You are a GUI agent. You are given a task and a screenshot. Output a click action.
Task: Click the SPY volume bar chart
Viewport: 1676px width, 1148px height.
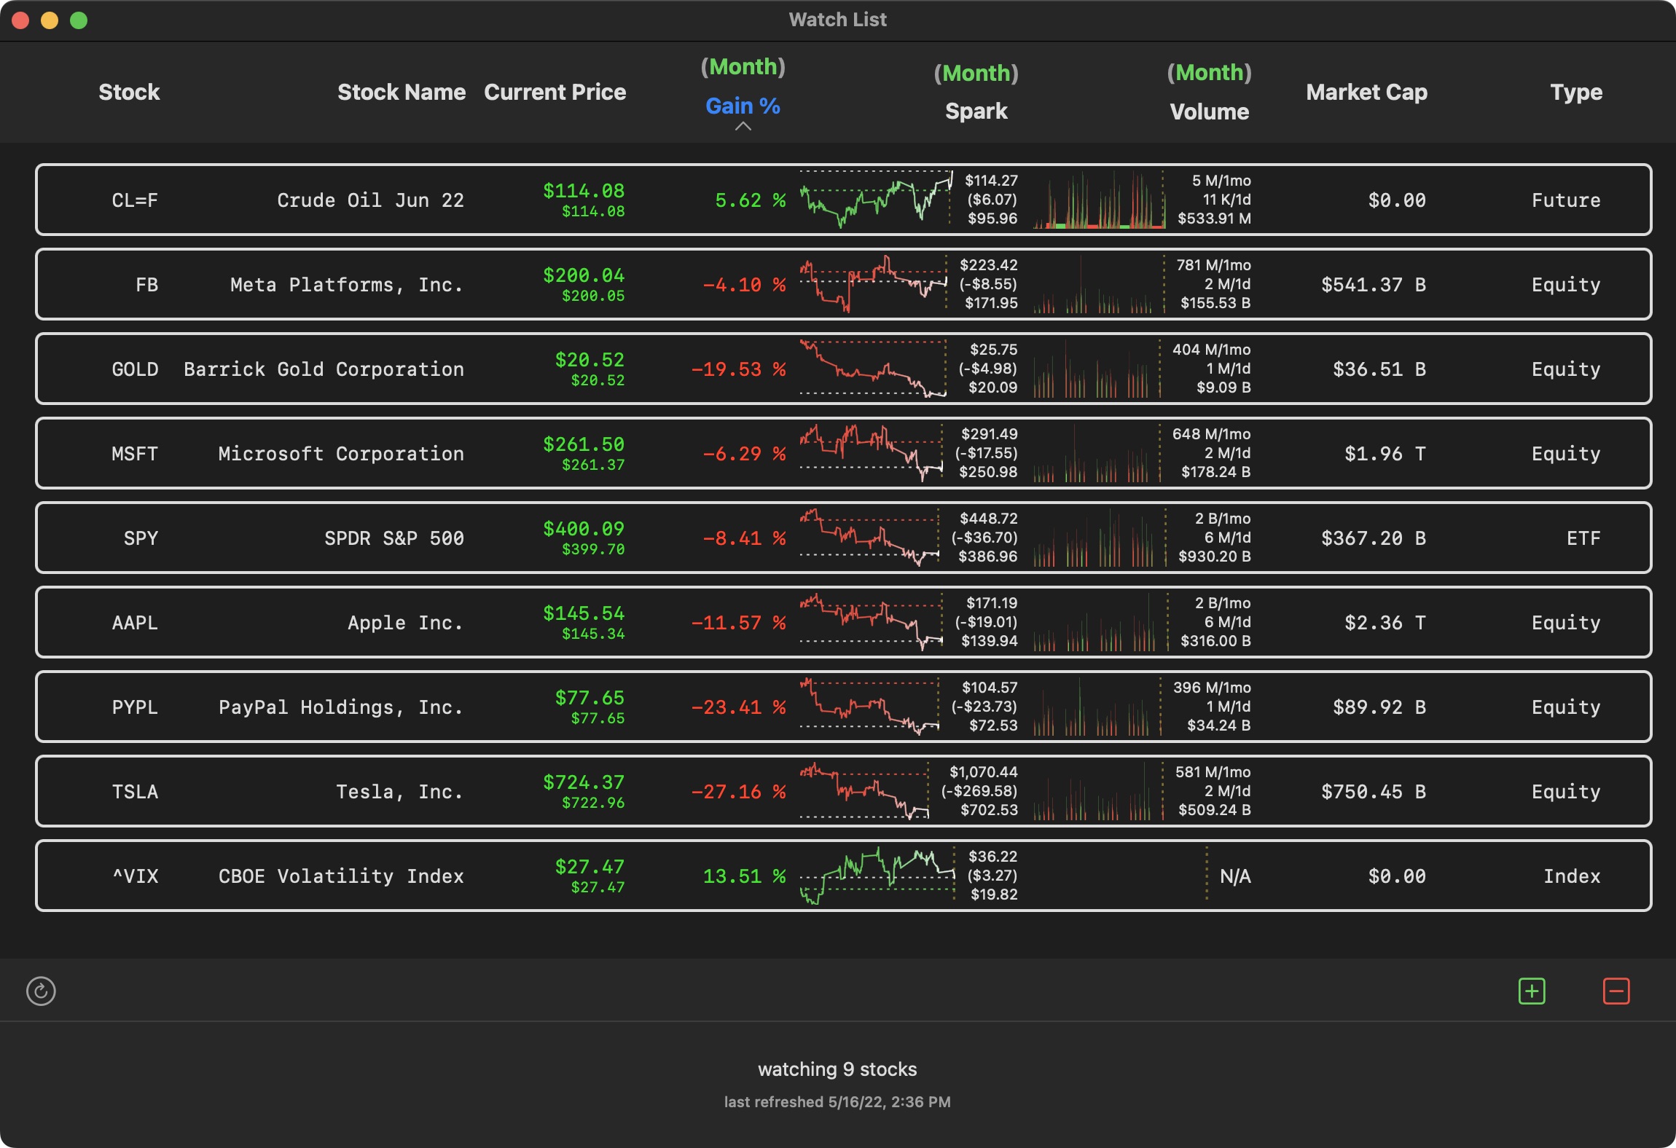tap(1100, 538)
